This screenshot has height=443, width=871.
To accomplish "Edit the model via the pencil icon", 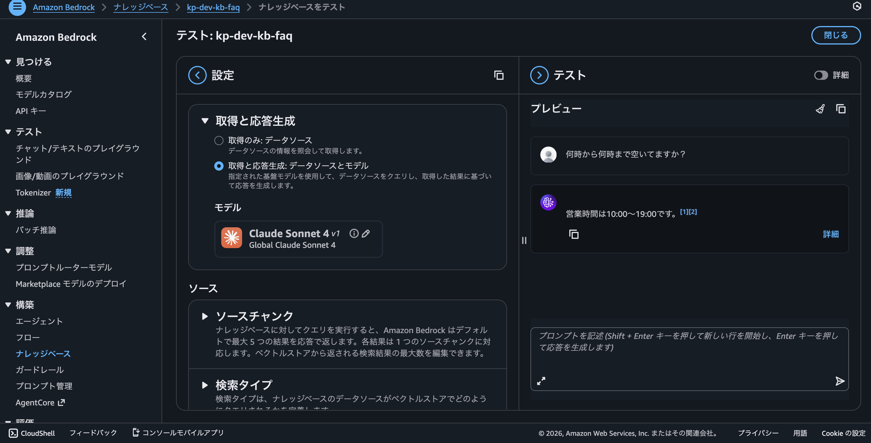I will (366, 233).
